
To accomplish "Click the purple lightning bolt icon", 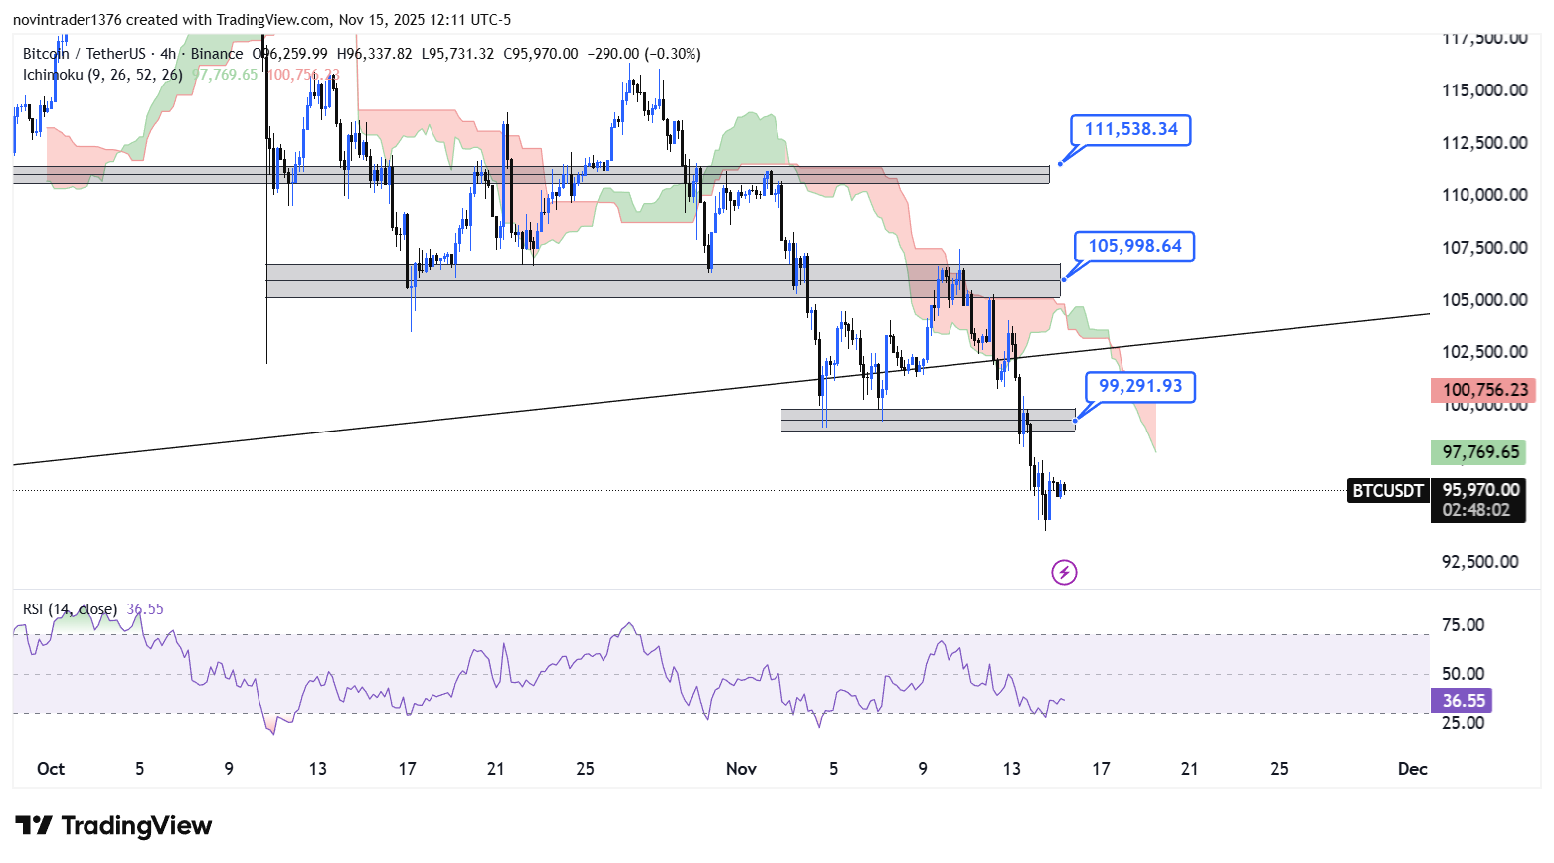I will click(1064, 572).
